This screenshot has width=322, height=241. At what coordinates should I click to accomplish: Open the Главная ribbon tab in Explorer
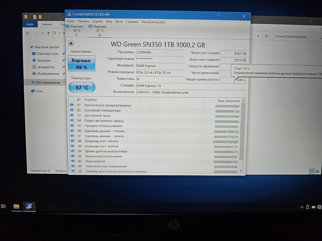point(47,24)
